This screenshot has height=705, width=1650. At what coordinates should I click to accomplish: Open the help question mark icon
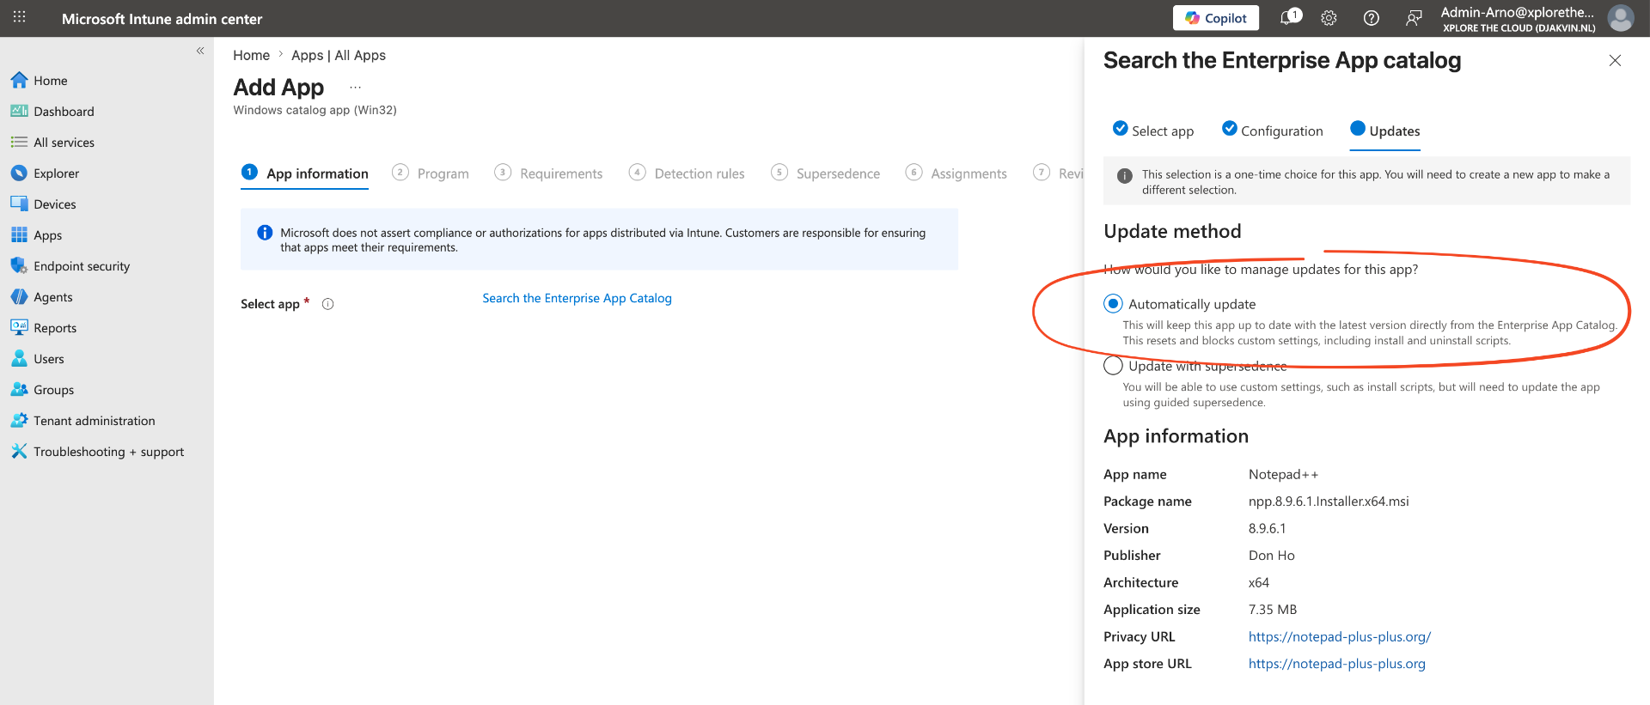(x=1372, y=18)
